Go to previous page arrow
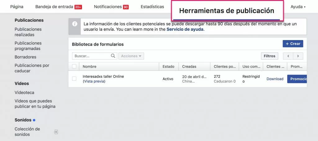The width and height of the screenshot is (318, 141). click(x=288, y=56)
